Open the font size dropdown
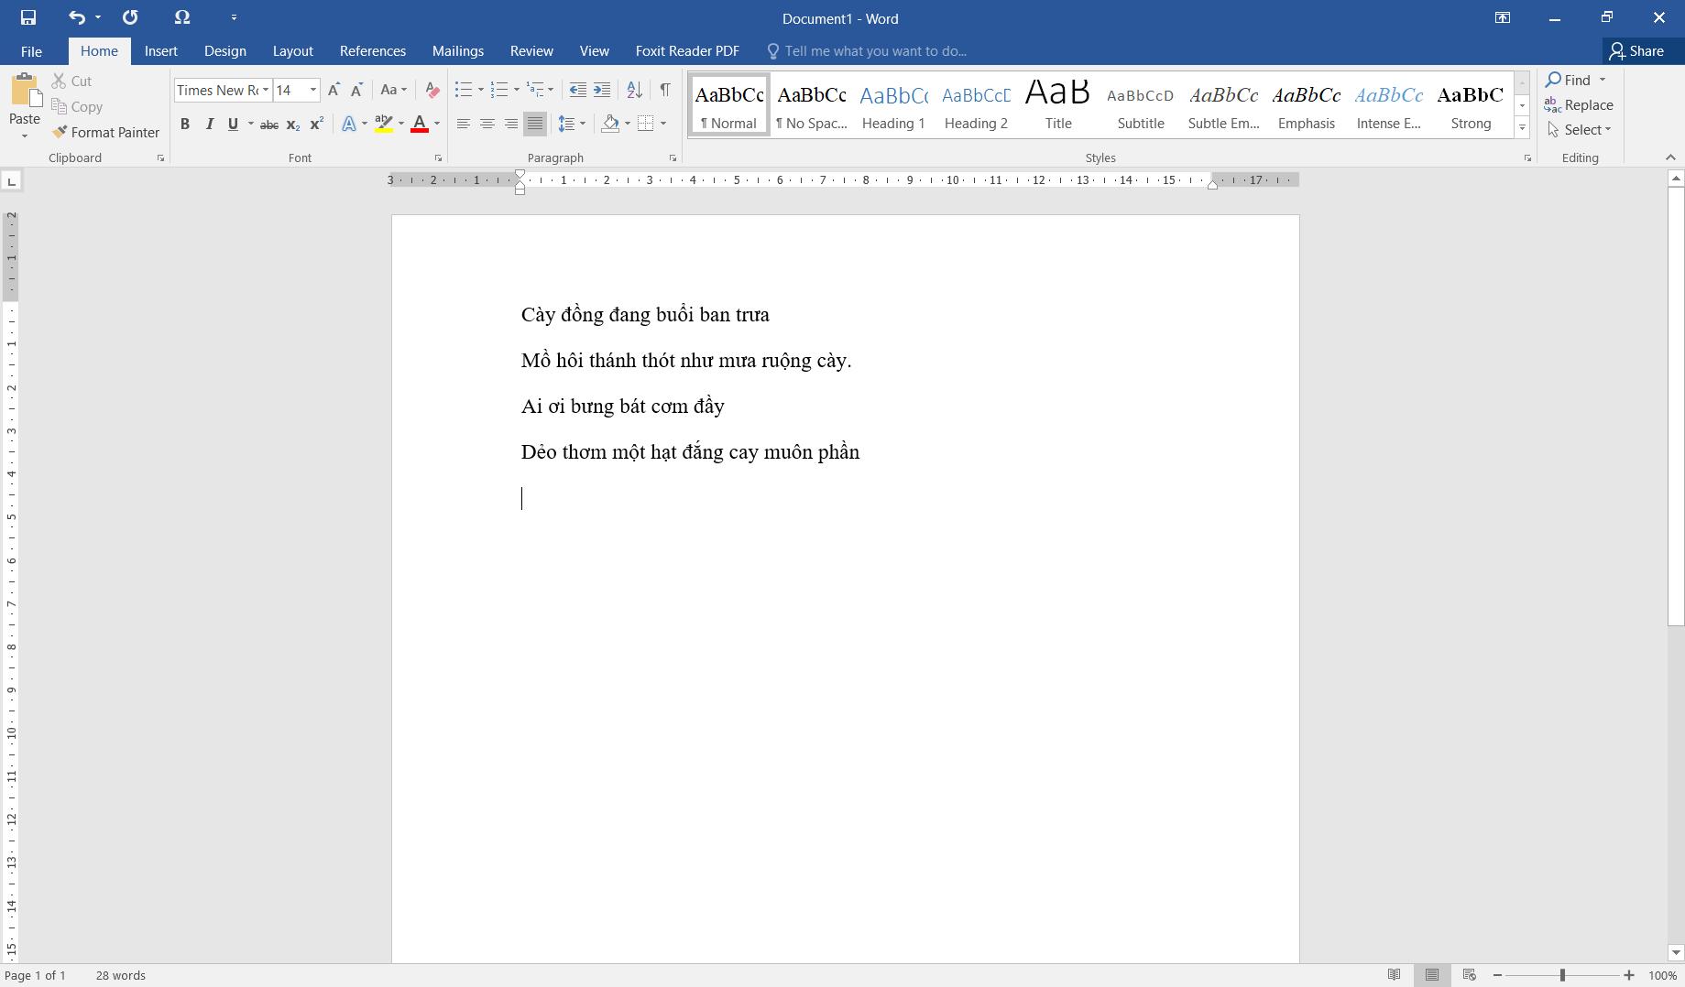 click(313, 90)
